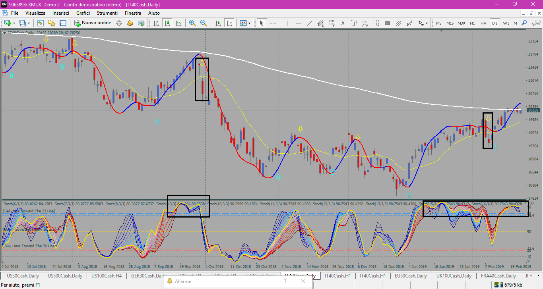Expand the arrows objects dropdown
The height and width of the screenshot is (289, 543).
[x=427, y=23]
